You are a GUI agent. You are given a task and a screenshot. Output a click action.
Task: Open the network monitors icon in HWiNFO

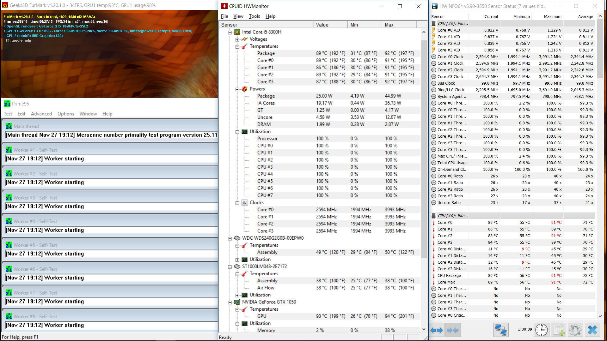(x=501, y=330)
